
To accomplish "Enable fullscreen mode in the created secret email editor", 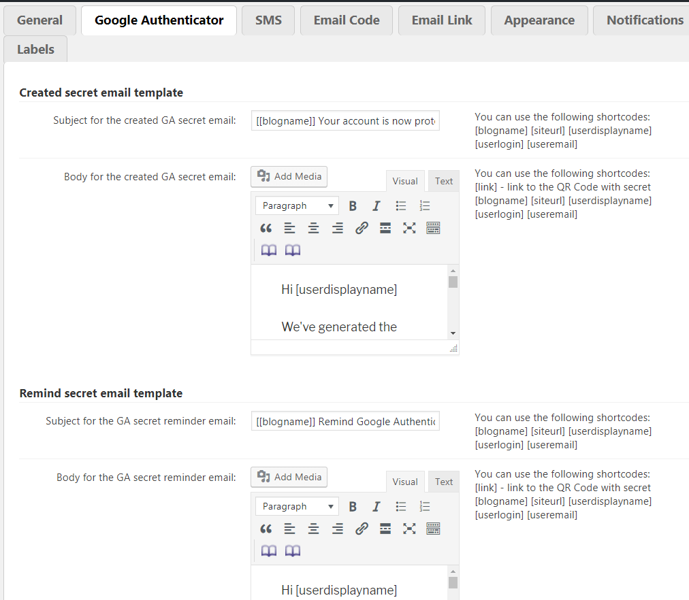I will pos(408,228).
